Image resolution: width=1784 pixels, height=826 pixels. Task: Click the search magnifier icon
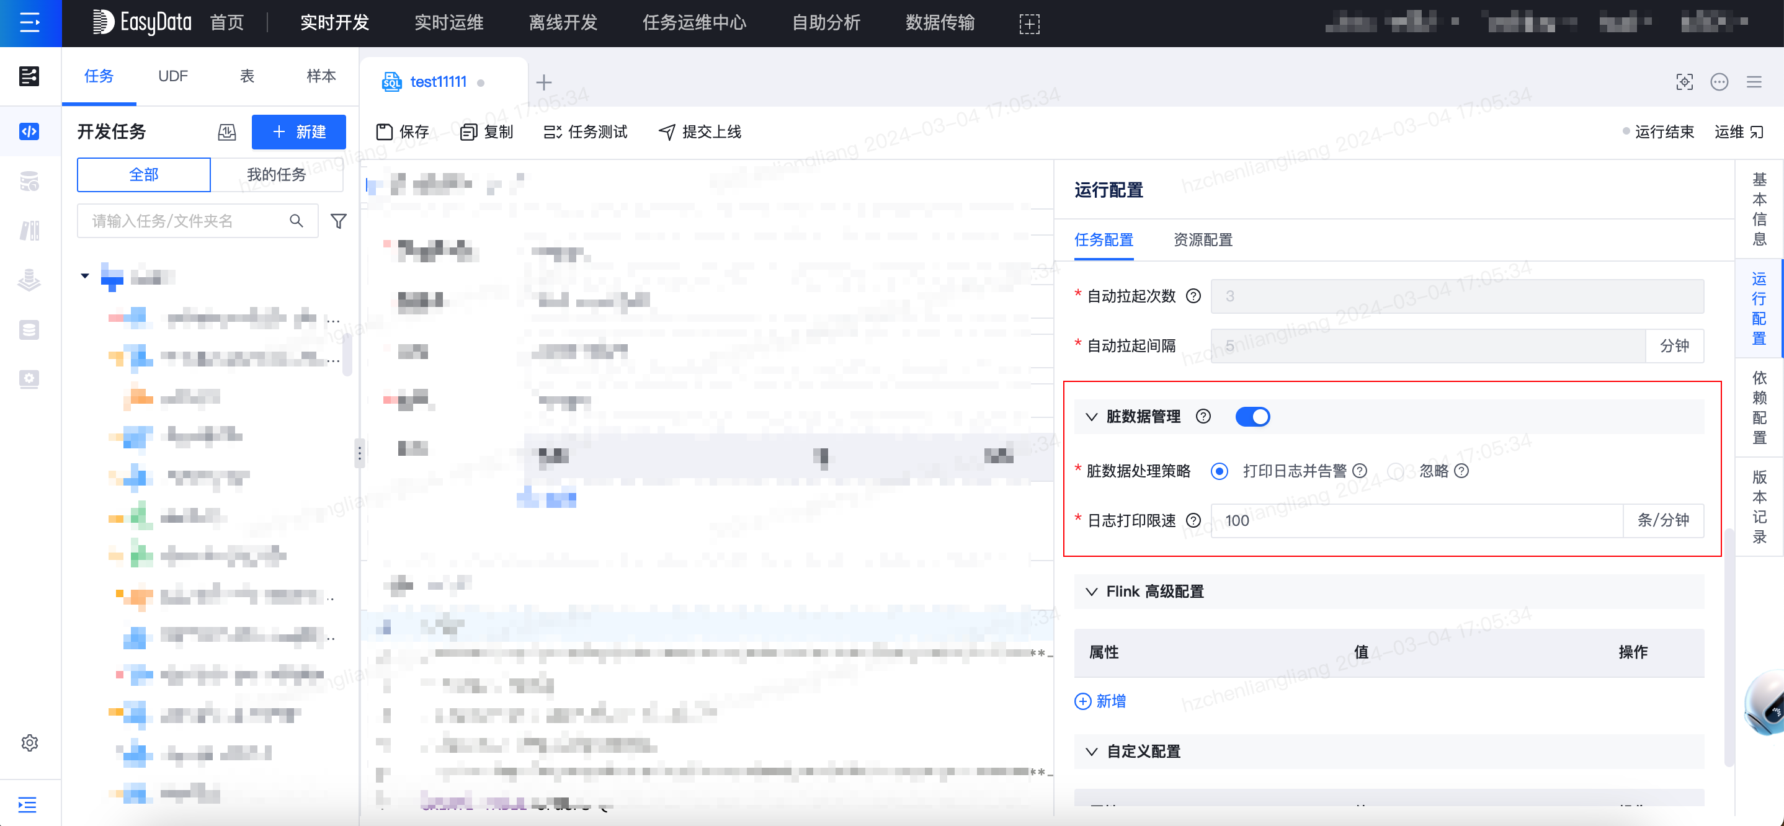tap(297, 221)
